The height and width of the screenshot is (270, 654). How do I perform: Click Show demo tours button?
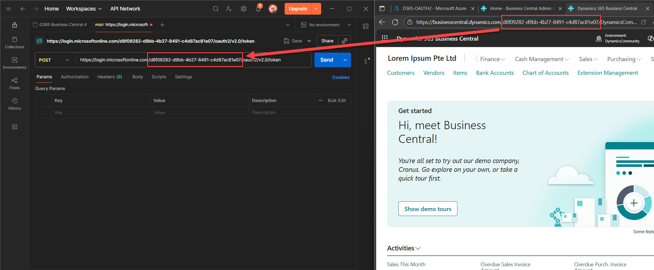point(428,209)
